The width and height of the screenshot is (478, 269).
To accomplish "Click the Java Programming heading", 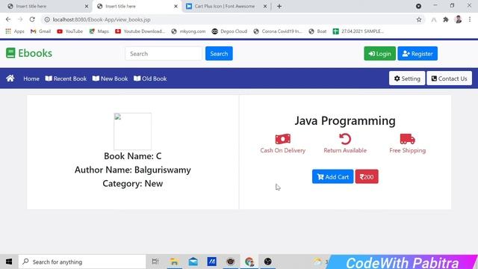I will coord(345,120).
